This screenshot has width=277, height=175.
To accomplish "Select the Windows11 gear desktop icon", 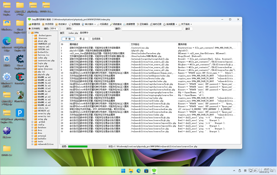I will tap(7, 80).
